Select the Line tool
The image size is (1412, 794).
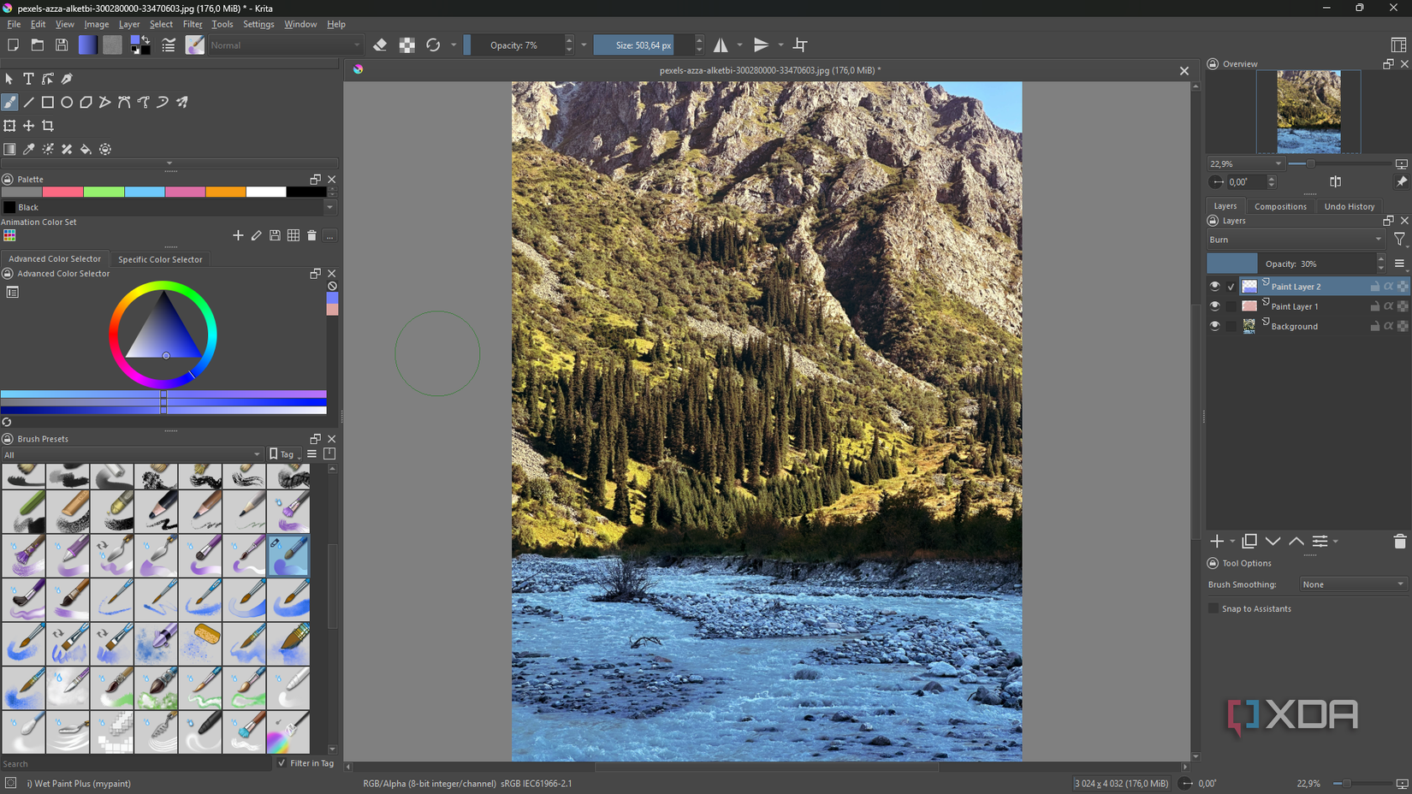28,102
